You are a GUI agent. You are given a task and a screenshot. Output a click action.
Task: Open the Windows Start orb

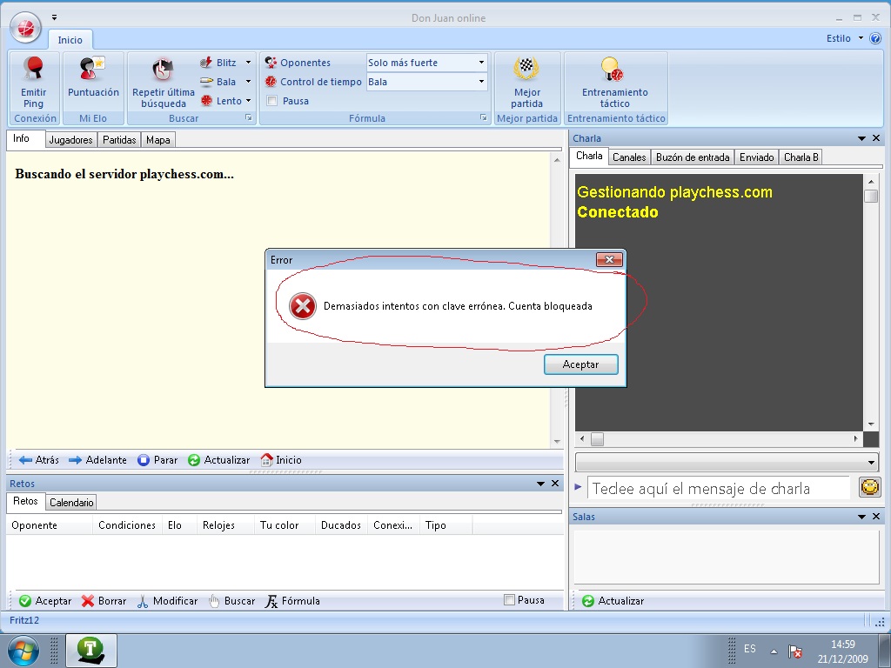(23, 651)
